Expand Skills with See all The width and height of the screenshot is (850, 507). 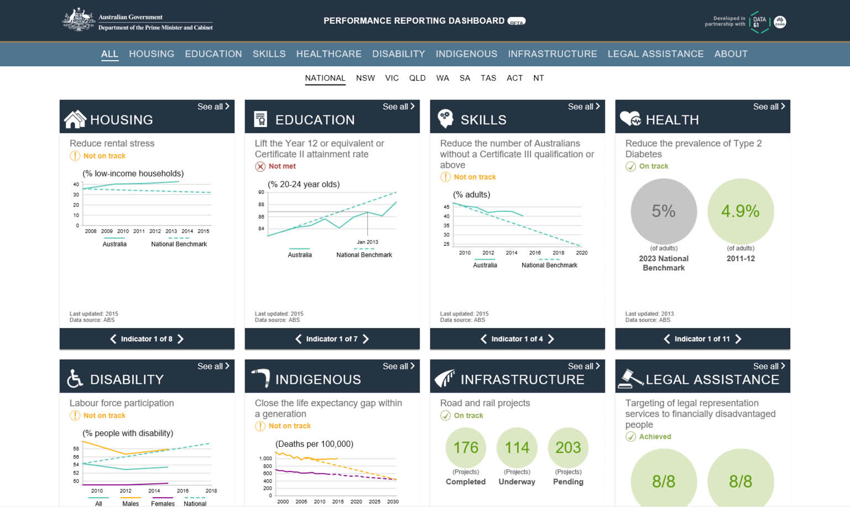(583, 107)
